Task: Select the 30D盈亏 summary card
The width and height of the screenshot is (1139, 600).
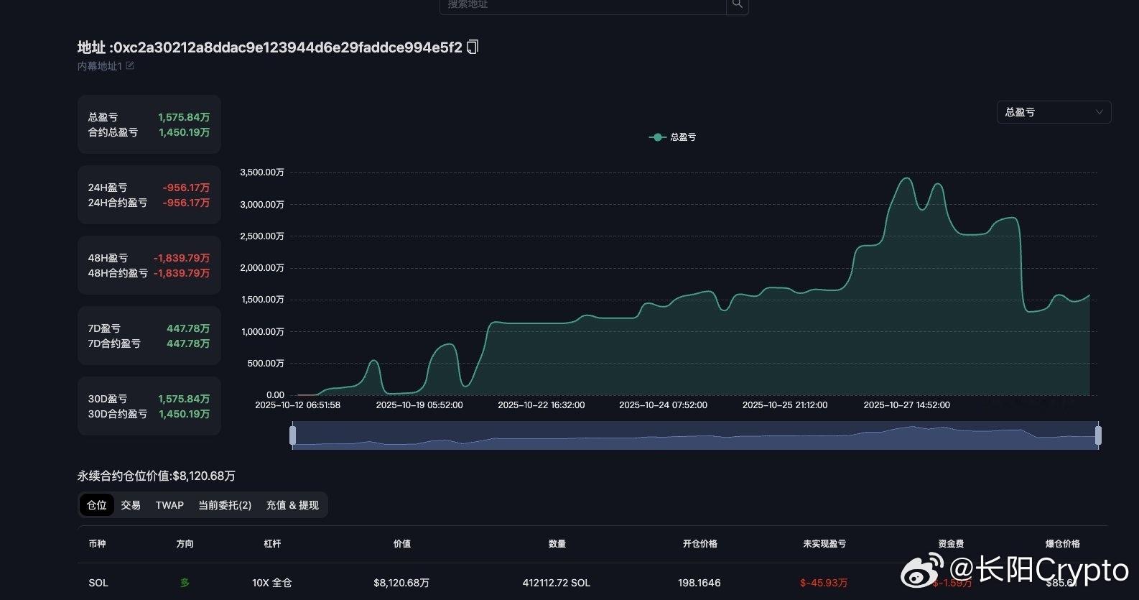Action: point(149,406)
